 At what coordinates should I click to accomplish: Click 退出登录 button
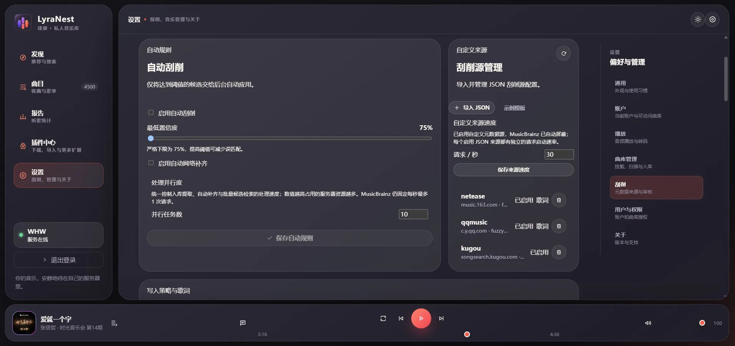point(59,260)
